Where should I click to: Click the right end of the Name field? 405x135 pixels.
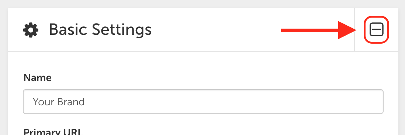point(372,102)
